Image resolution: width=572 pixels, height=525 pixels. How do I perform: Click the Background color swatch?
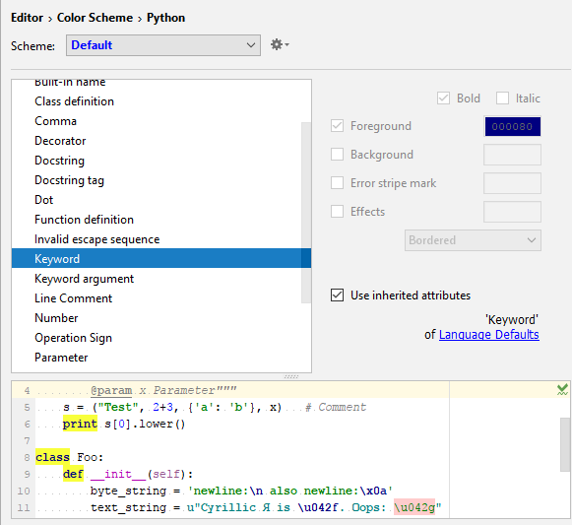(512, 155)
